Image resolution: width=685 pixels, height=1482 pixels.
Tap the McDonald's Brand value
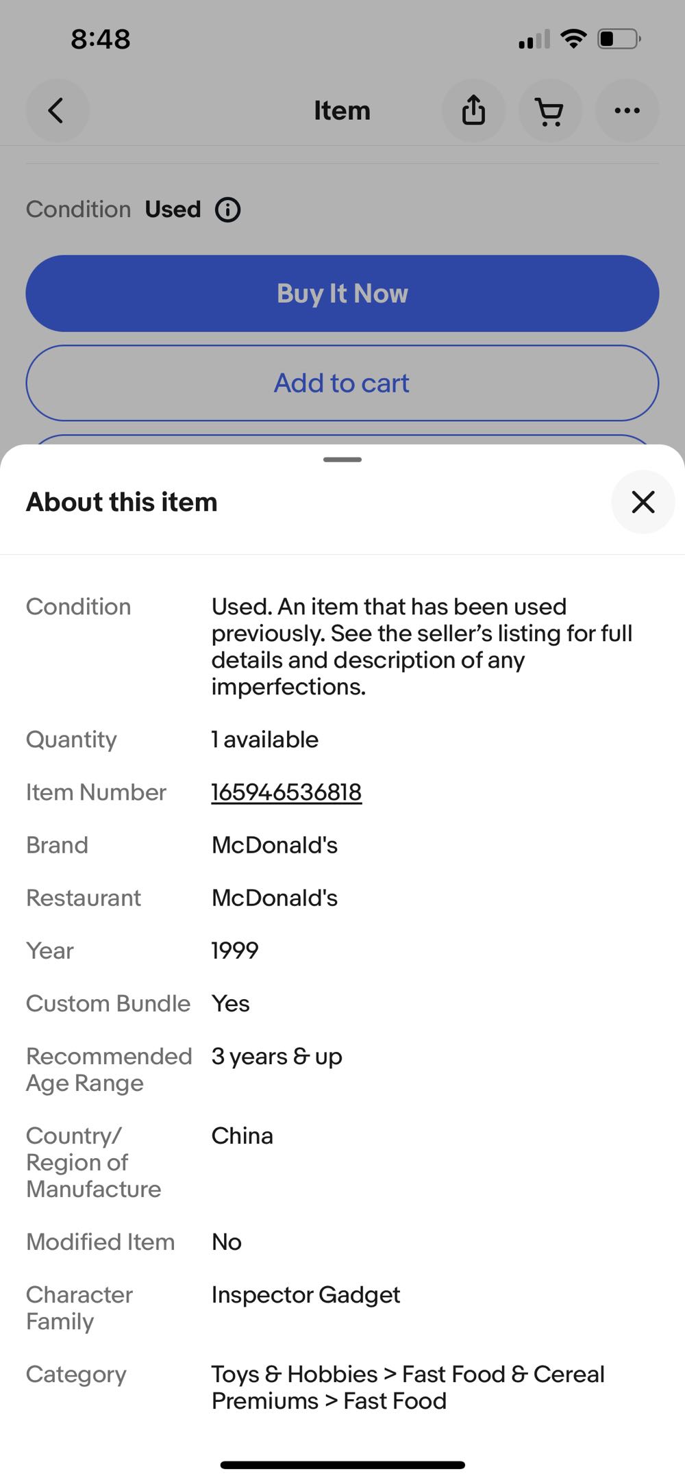pyautogui.click(x=275, y=845)
